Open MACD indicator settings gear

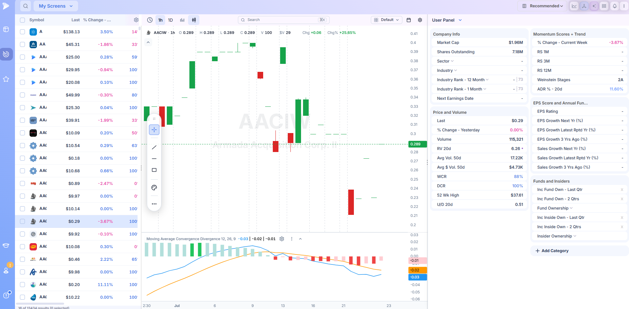pos(282,239)
